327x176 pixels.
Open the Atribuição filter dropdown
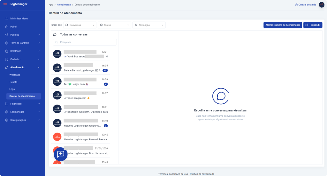coord(149,25)
